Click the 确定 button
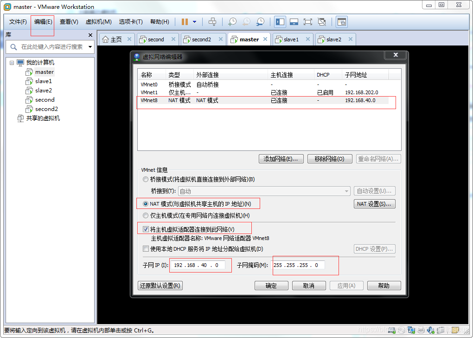 271,286
